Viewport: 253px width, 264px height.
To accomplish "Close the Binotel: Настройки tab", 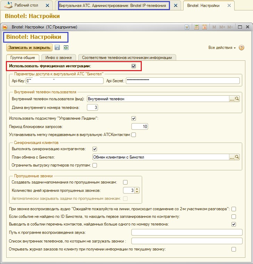I will click(229, 6).
